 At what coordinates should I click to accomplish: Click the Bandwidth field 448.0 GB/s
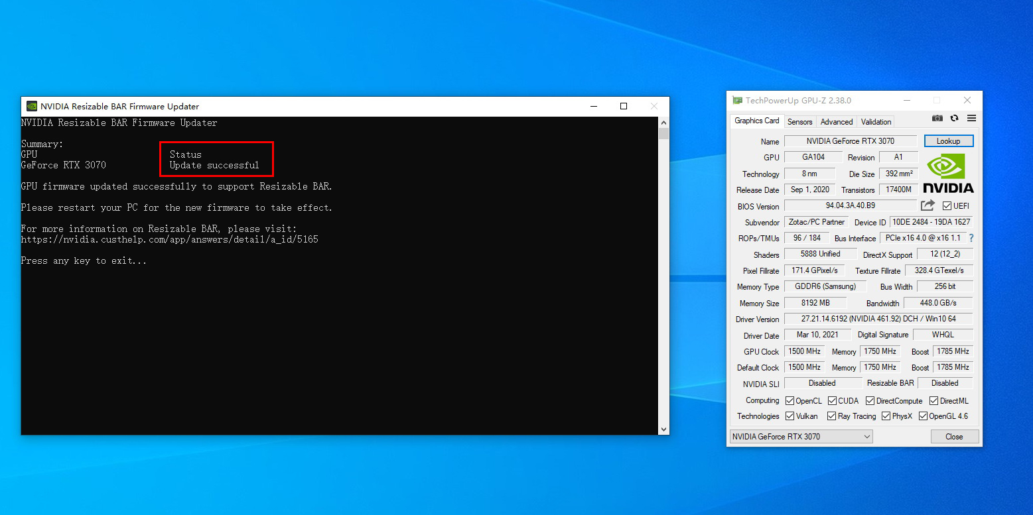[x=938, y=303]
